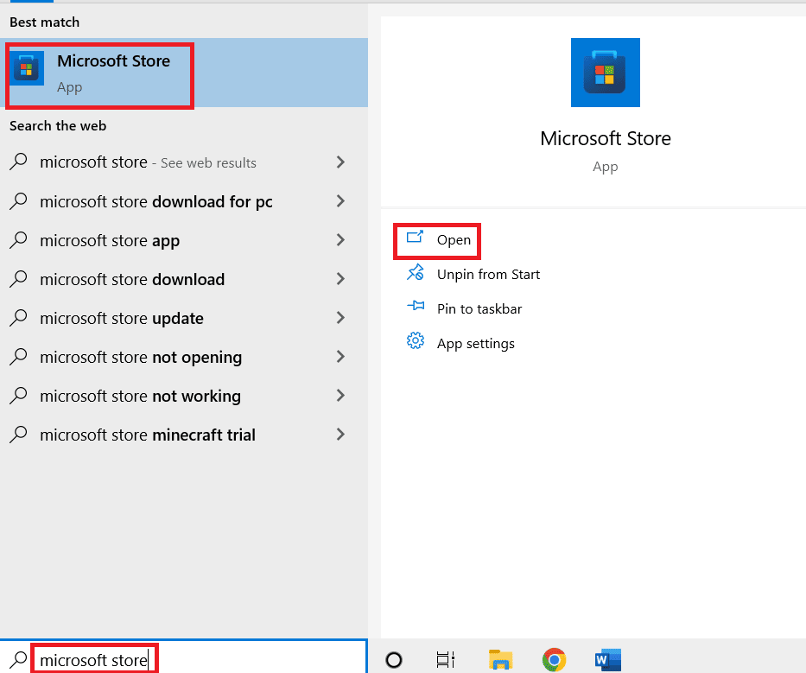Click 'microsoft store not working' suggestion
This screenshot has height=673, width=806.
tap(140, 397)
